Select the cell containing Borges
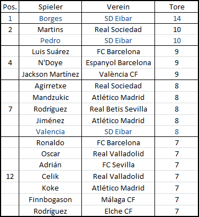This screenshot has width=199, height=217. pyautogui.click(x=50, y=18)
